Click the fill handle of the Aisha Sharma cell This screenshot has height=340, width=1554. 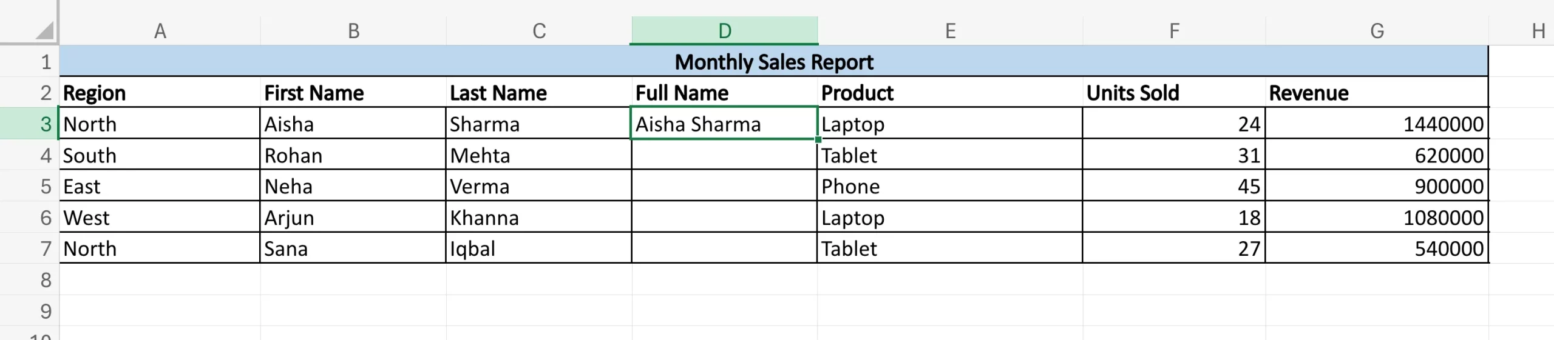818,139
